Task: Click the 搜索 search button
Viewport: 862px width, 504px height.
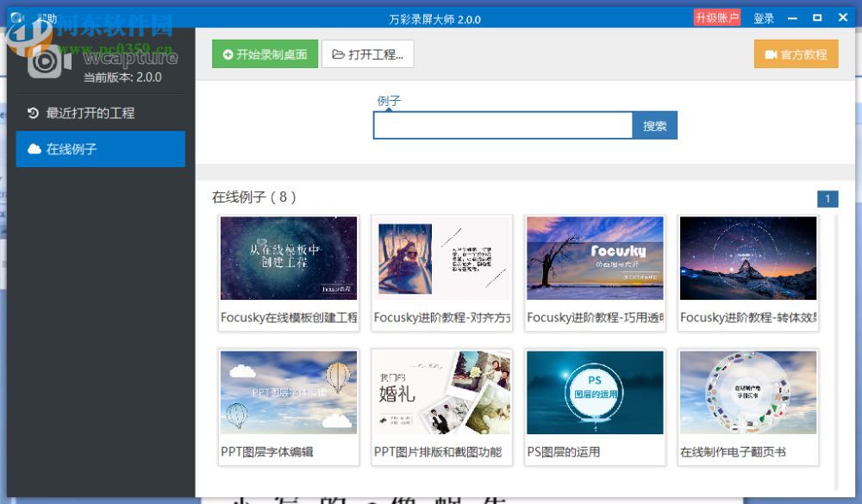Action: click(655, 125)
